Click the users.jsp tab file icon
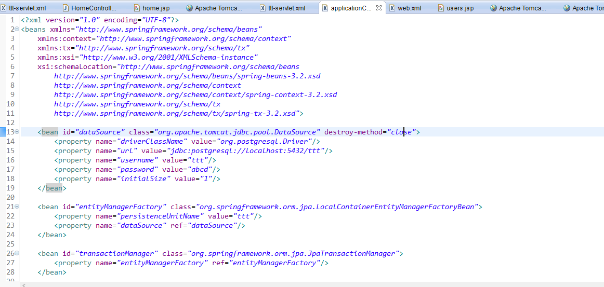Viewport: 604px width, 287px height. coord(441,8)
